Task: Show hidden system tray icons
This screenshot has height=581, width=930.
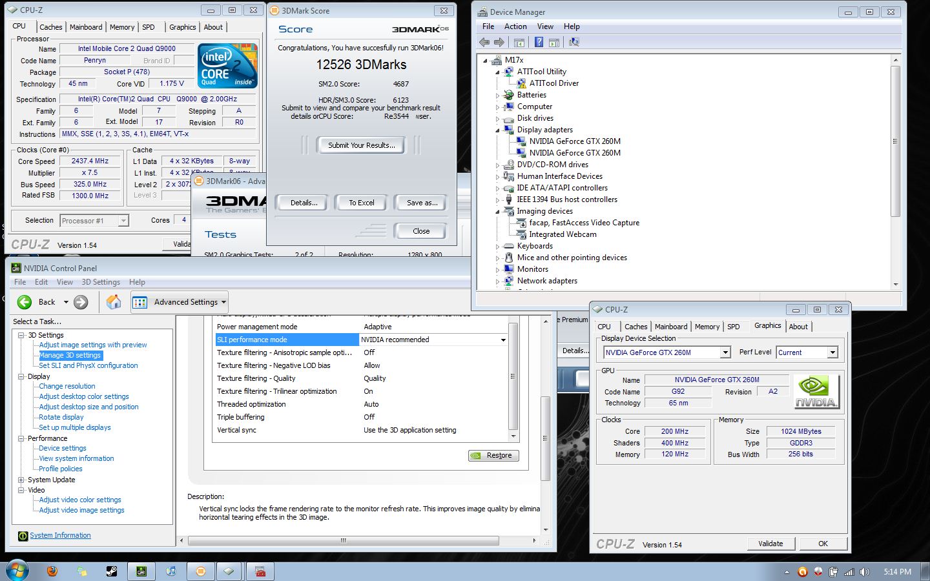Action: (x=787, y=572)
